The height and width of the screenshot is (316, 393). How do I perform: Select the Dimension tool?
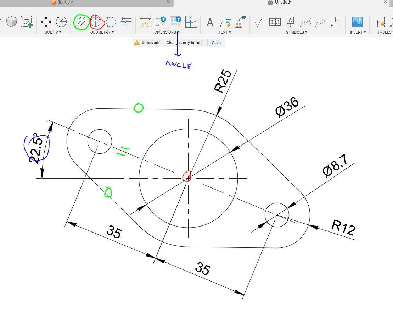tap(145, 22)
